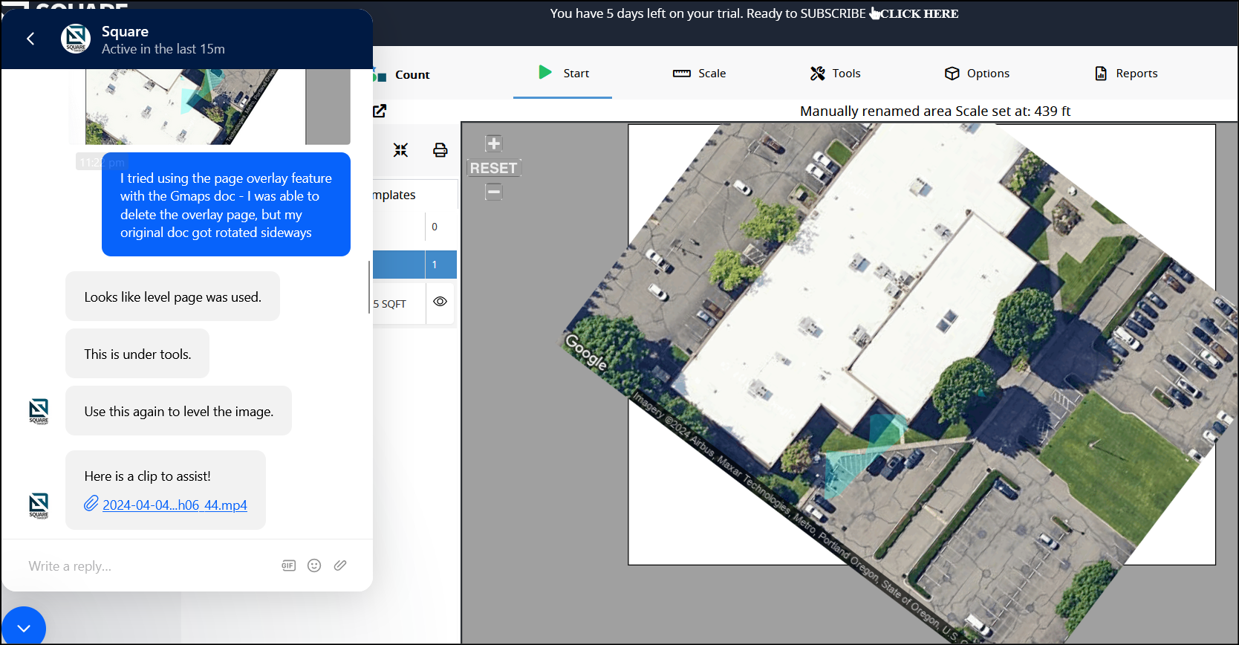Click the 5 SQFT measurement entry
1239x645 pixels.
click(x=390, y=304)
